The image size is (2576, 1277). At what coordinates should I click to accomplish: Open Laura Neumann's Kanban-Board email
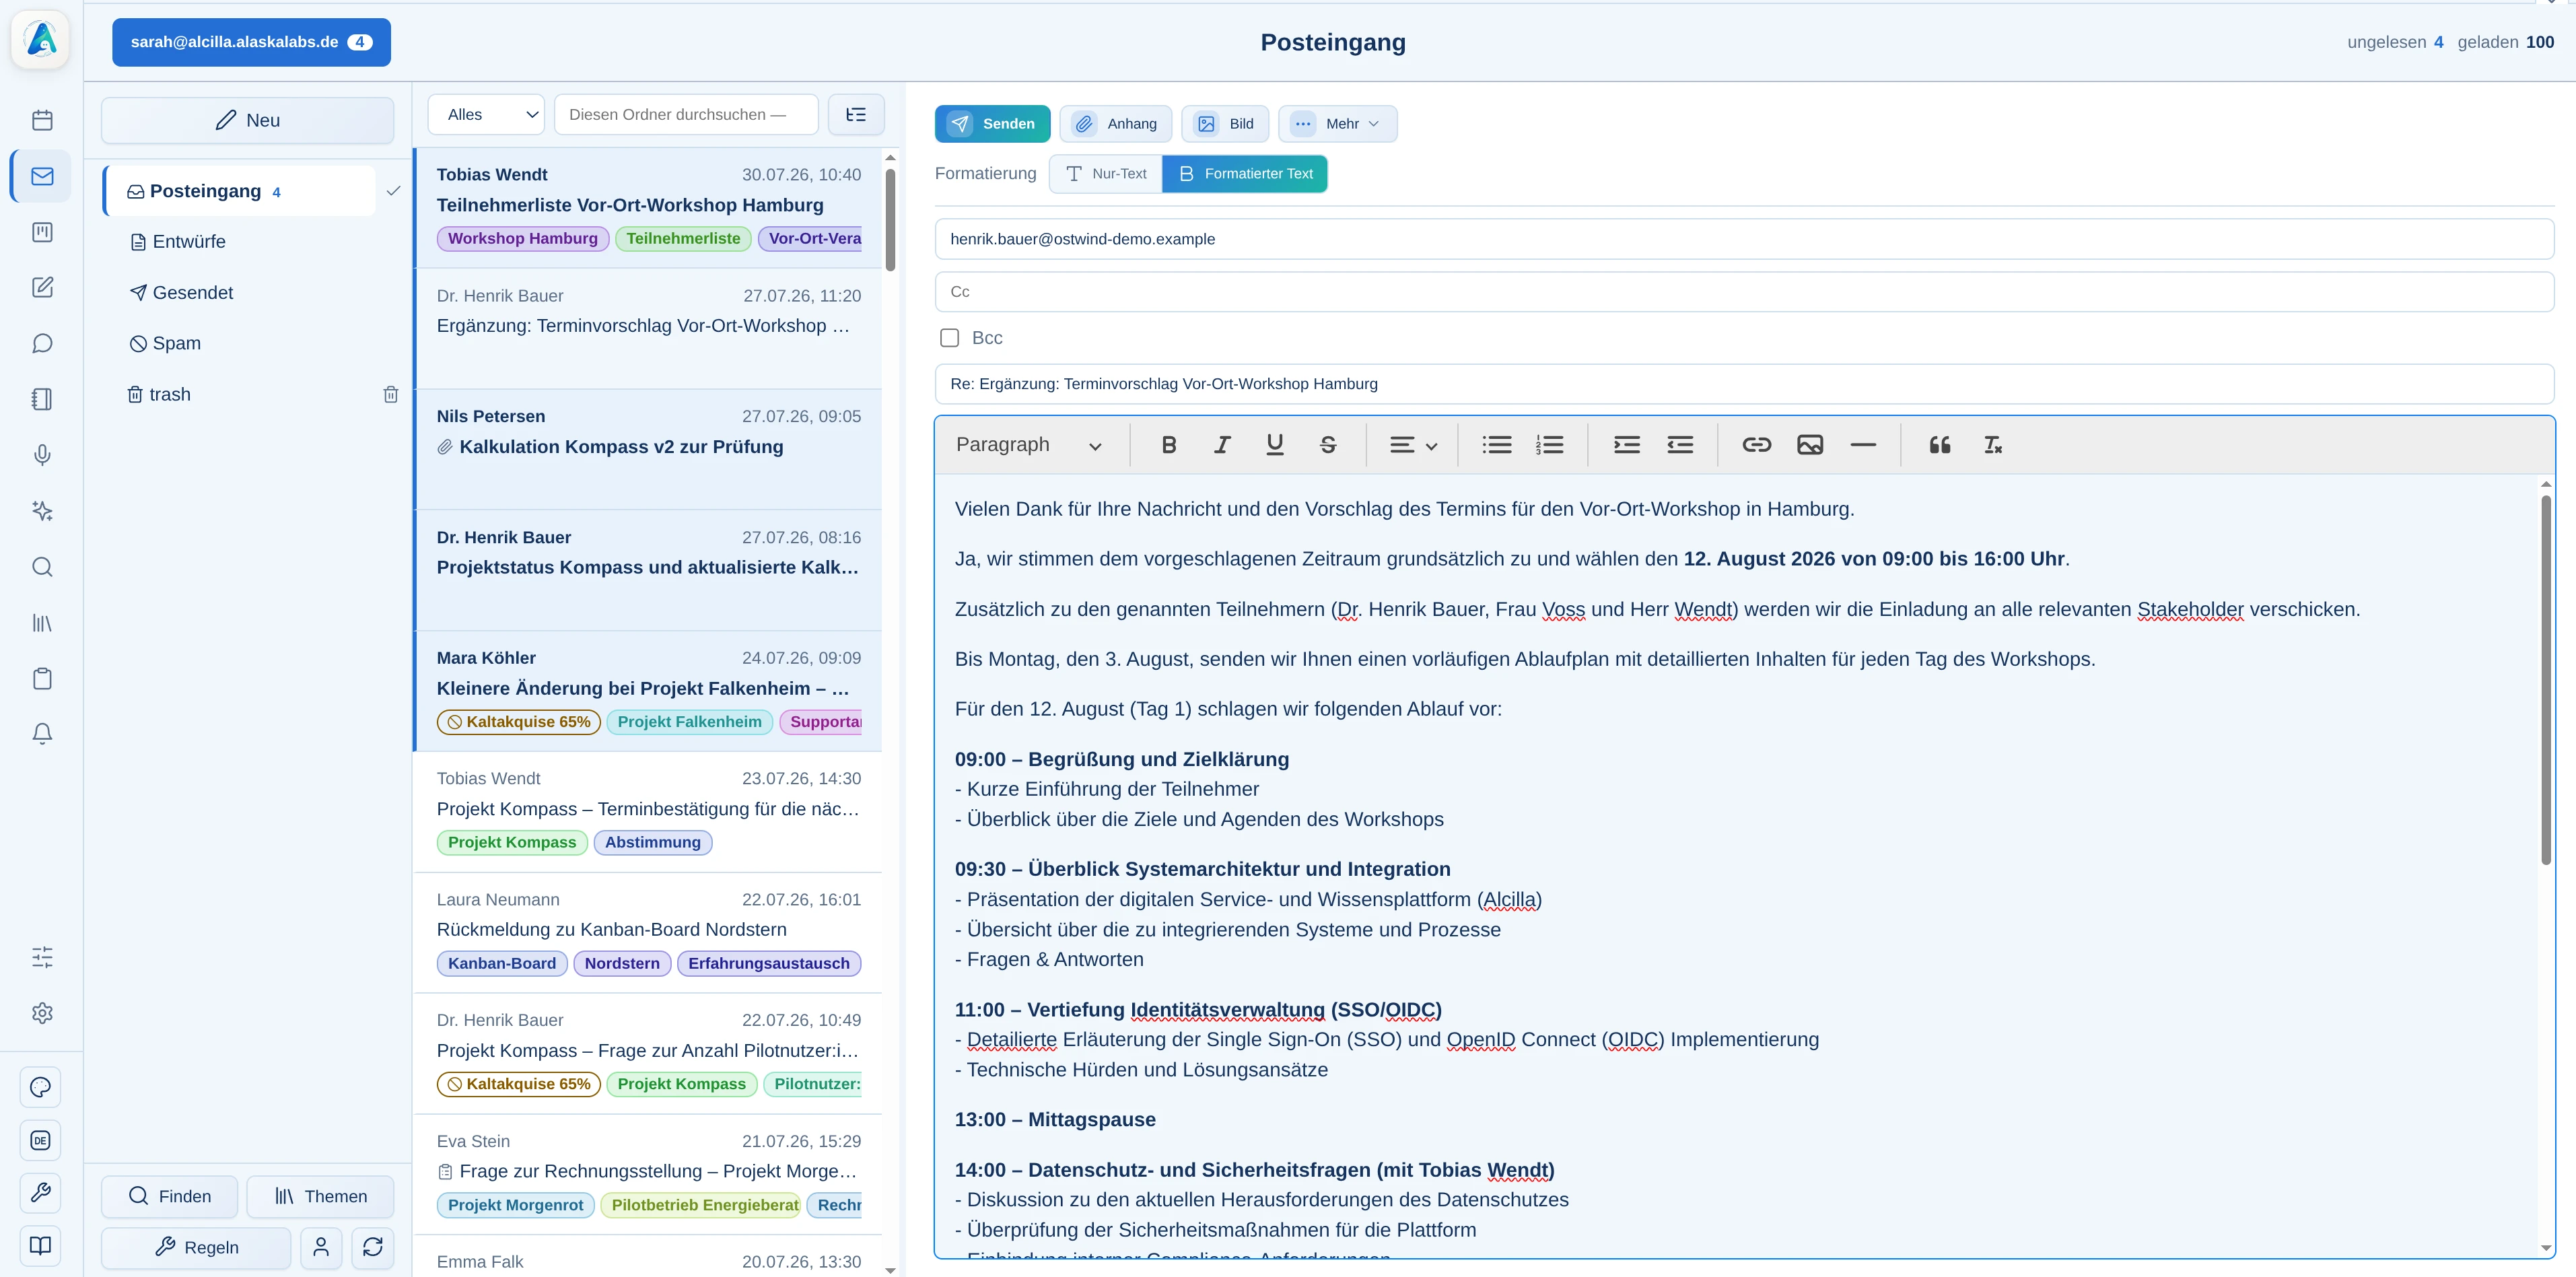649,932
